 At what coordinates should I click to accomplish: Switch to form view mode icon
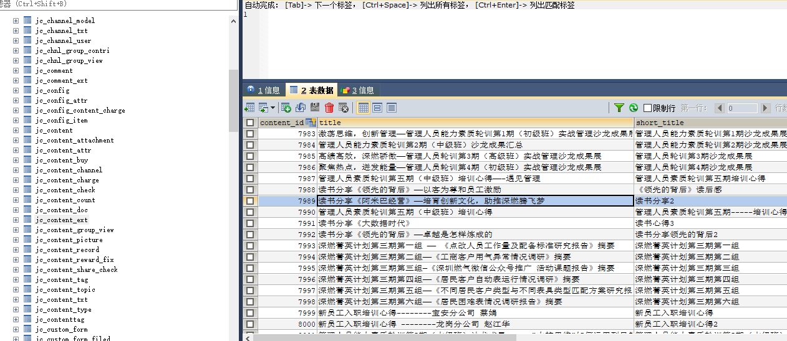[377, 108]
